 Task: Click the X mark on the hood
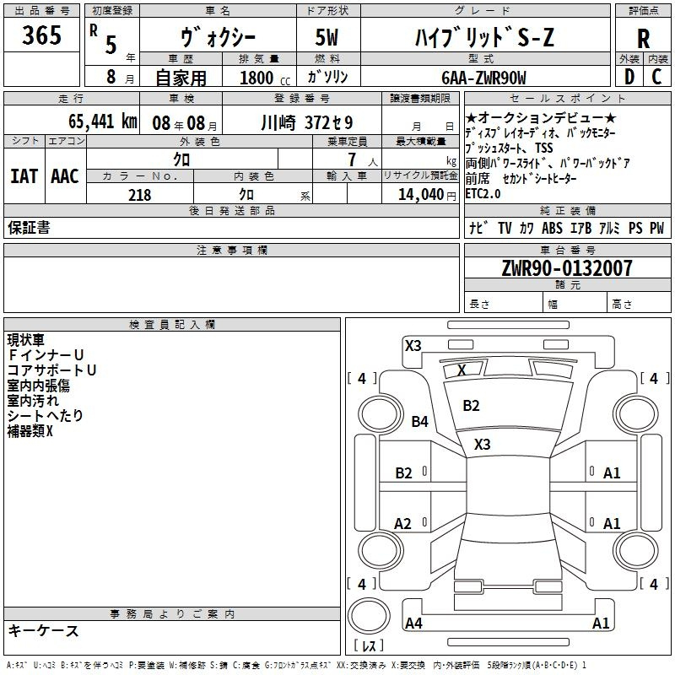pos(462,370)
